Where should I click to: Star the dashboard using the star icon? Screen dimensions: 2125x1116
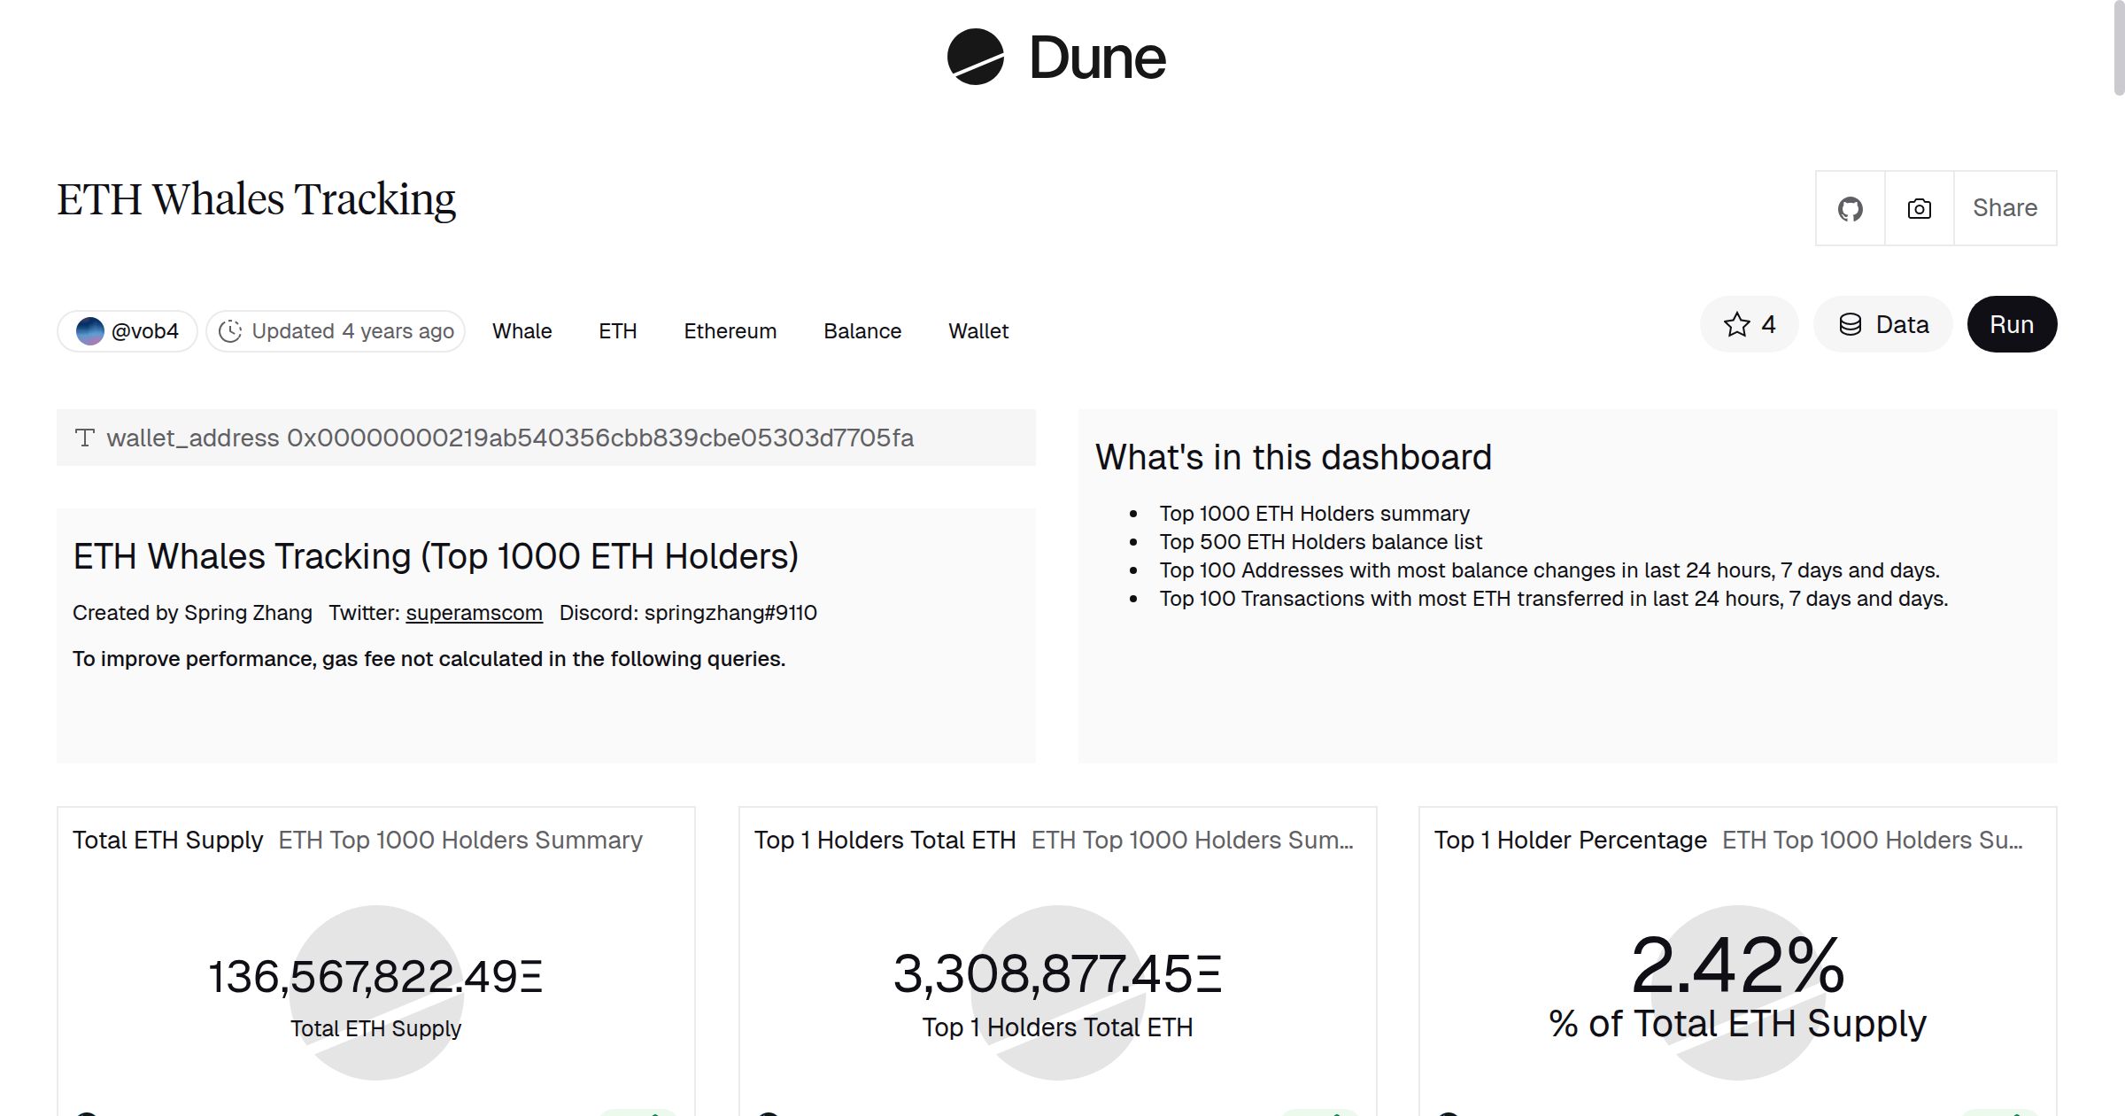coord(1736,324)
